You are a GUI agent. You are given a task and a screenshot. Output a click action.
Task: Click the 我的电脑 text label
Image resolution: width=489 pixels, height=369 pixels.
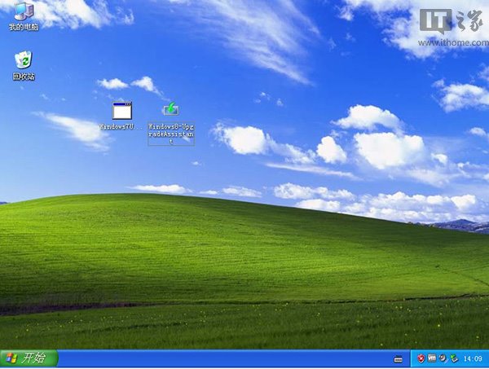(23, 27)
